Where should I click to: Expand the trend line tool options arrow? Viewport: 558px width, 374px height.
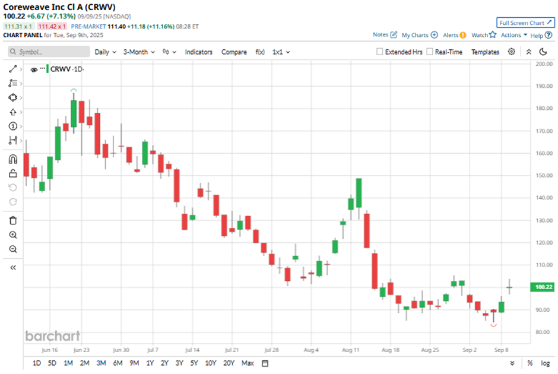point(21,69)
